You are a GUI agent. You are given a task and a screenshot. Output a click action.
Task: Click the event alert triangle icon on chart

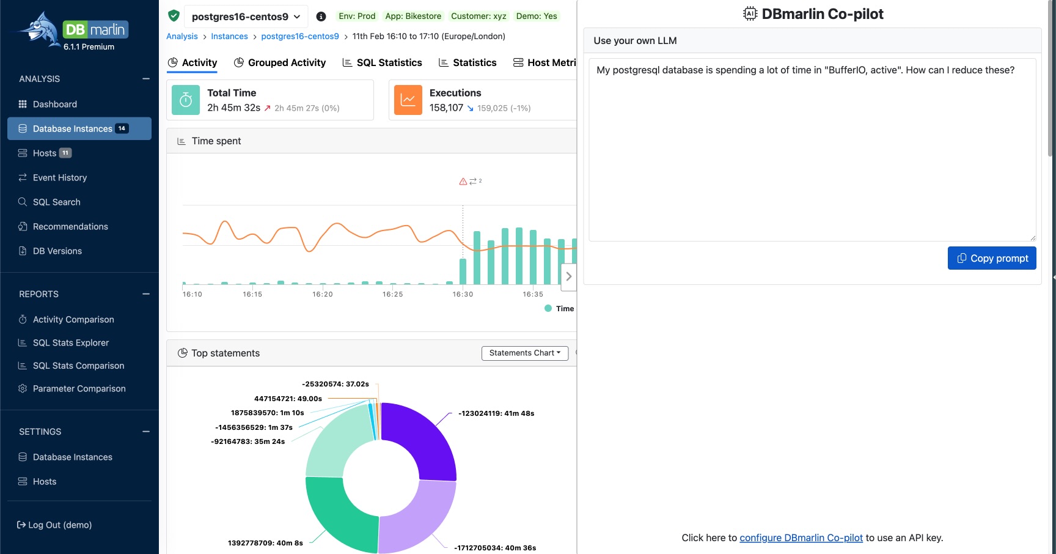463,182
